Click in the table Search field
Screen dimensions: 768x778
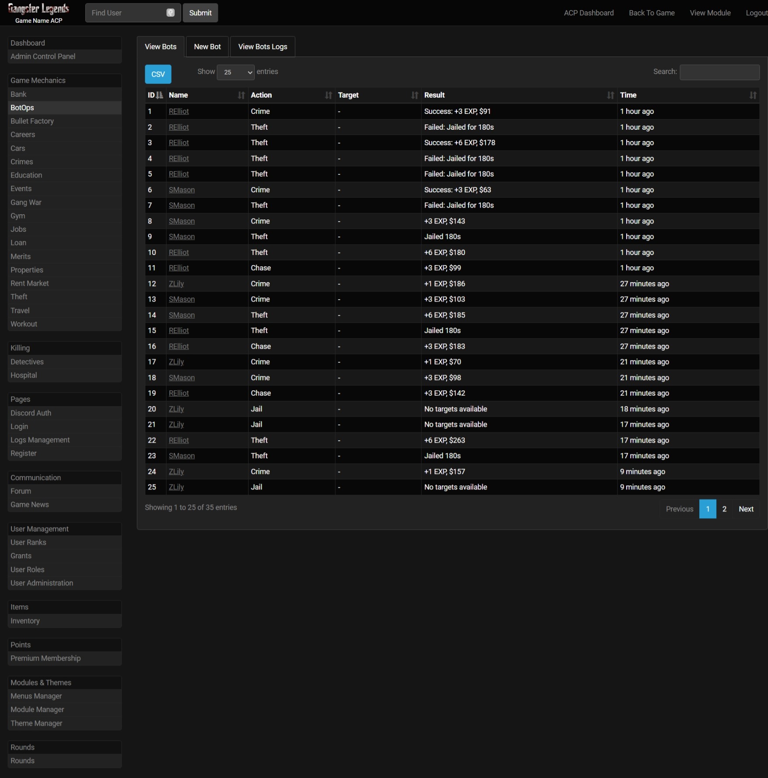(x=719, y=72)
